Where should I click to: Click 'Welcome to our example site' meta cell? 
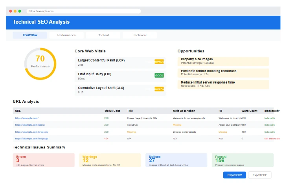click(189, 118)
